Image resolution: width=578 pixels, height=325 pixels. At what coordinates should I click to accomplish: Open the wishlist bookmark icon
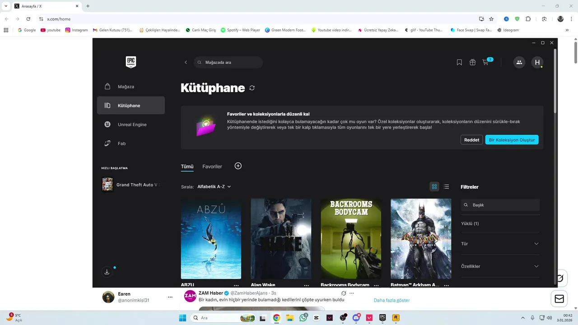[459, 62]
